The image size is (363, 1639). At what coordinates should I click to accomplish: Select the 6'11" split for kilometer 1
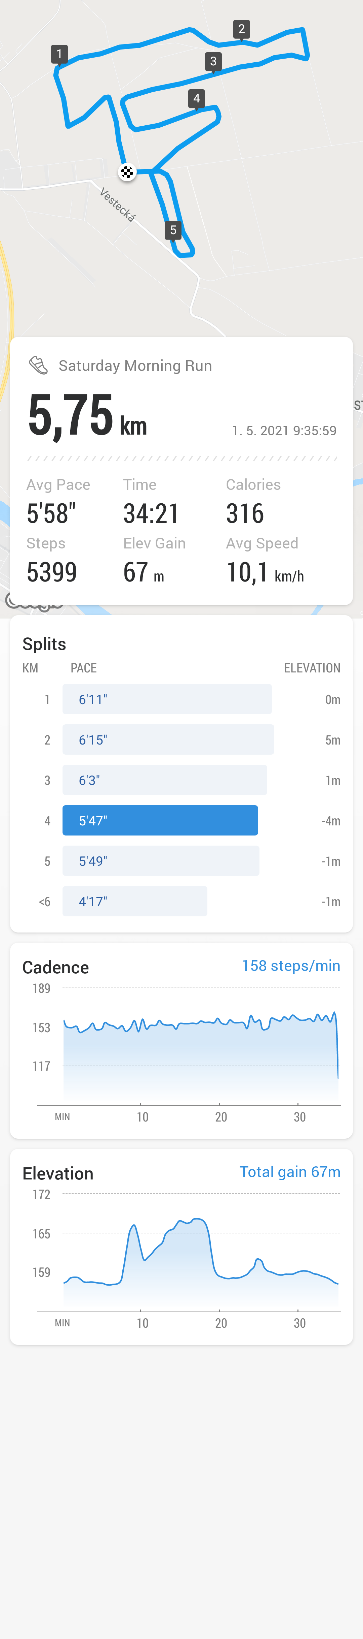[167, 699]
